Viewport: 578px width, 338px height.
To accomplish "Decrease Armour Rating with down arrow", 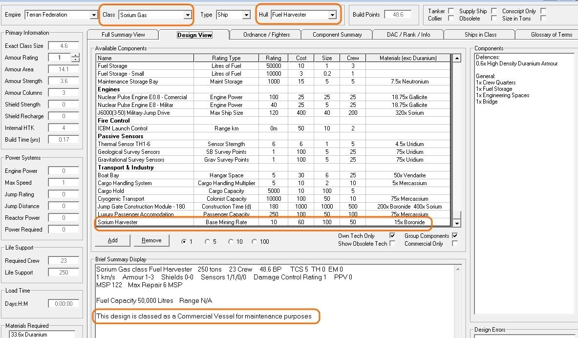I will [x=75, y=60].
